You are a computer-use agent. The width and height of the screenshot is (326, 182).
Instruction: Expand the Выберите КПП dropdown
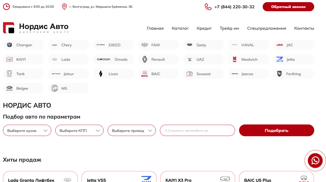point(79,131)
